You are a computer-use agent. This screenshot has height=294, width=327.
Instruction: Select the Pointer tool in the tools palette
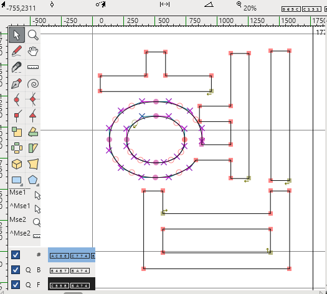pyautogui.click(x=17, y=35)
